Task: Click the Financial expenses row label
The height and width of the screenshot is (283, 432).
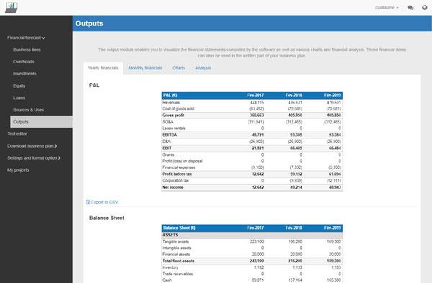Action: pyautogui.click(x=179, y=167)
